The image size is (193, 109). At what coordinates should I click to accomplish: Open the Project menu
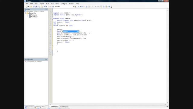pyautogui.click(x=42, y=4)
